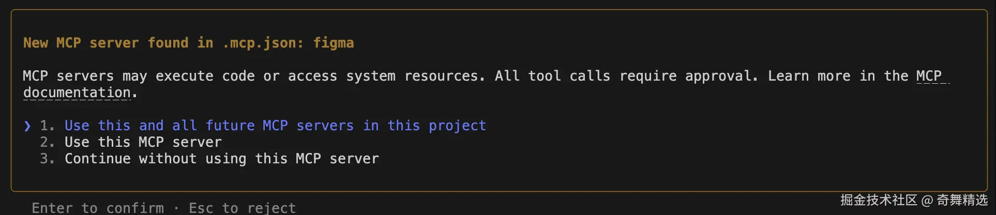Click the "figma" server name in heading
This screenshot has height=215, width=996.
pos(334,43)
